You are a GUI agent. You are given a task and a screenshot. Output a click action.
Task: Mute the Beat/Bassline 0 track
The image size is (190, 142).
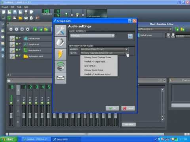tap(17, 50)
